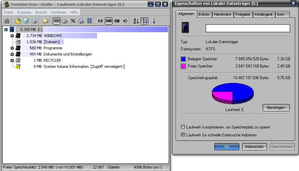The width and height of the screenshot is (299, 171).
Task: Open the Datei menu
Action: 9,12
